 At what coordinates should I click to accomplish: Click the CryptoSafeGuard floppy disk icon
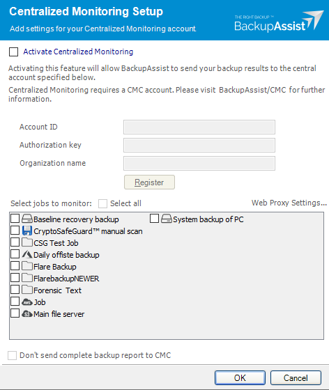pos(27,231)
